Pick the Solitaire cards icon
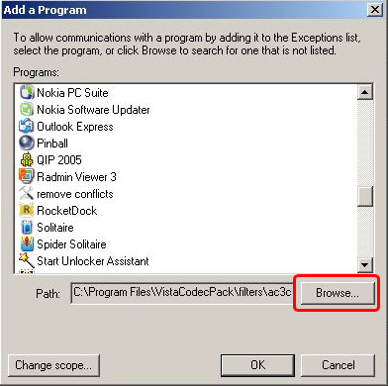Screen dimensions: 388x386 point(27,227)
